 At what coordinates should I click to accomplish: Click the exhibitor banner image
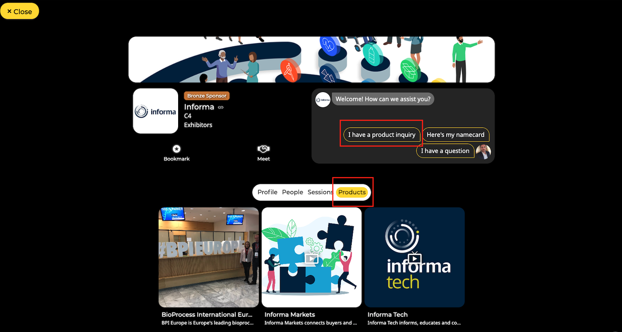312,59
